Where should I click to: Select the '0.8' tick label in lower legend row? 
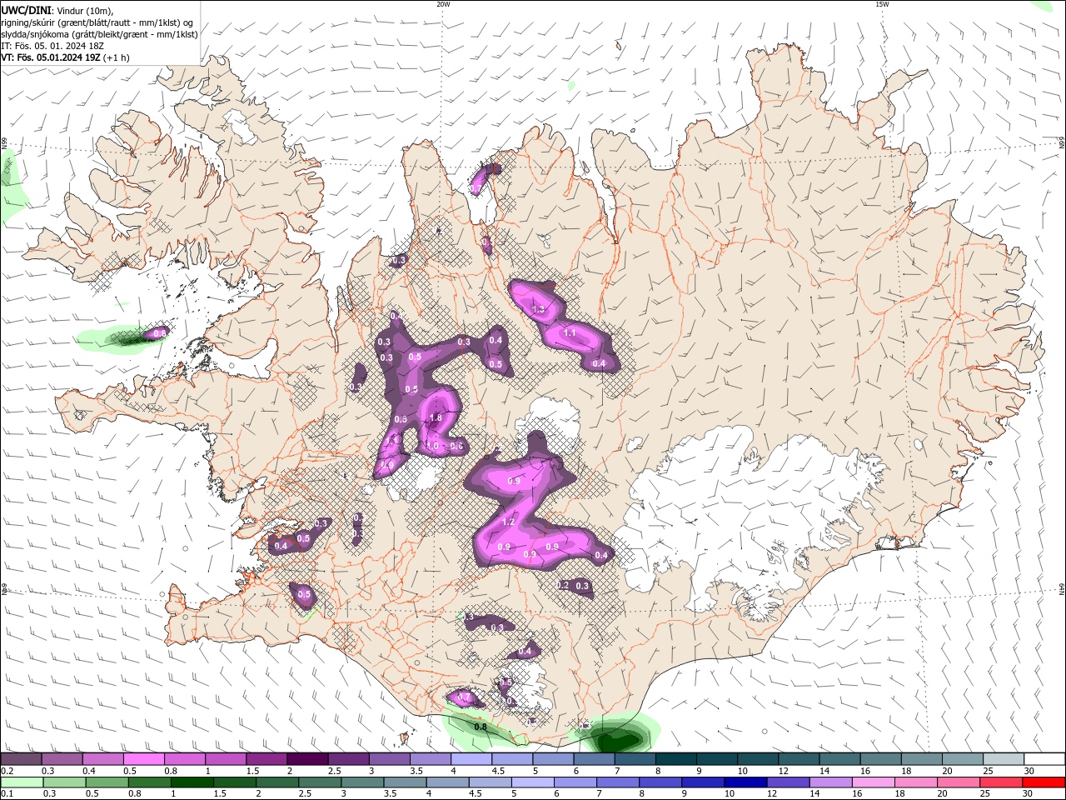(134, 794)
